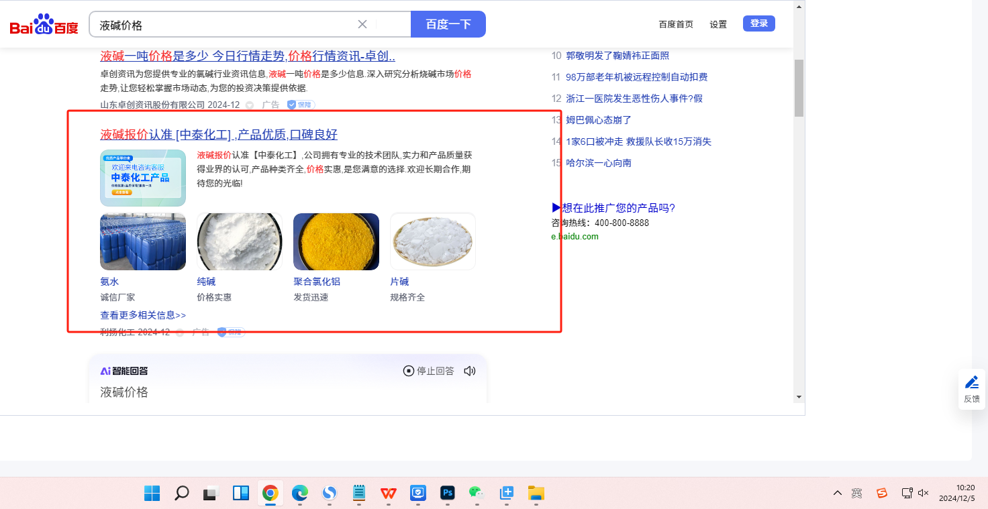Open the e.baidu.com link
Image resolution: width=988 pixels, height=509 pixels.
575,236
